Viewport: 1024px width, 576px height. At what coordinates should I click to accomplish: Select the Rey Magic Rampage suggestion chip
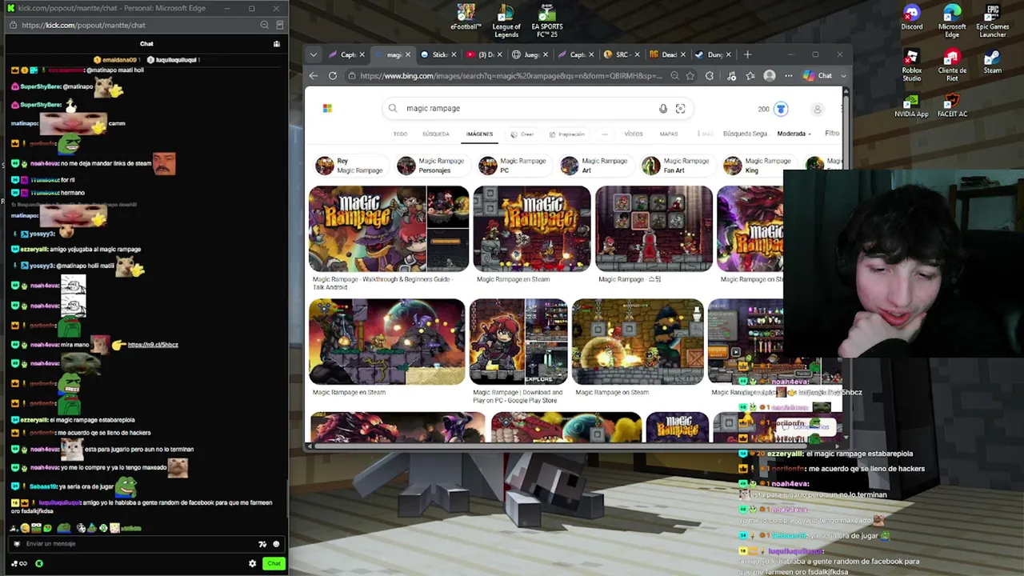pyautogui.click(x=351, y=166)
